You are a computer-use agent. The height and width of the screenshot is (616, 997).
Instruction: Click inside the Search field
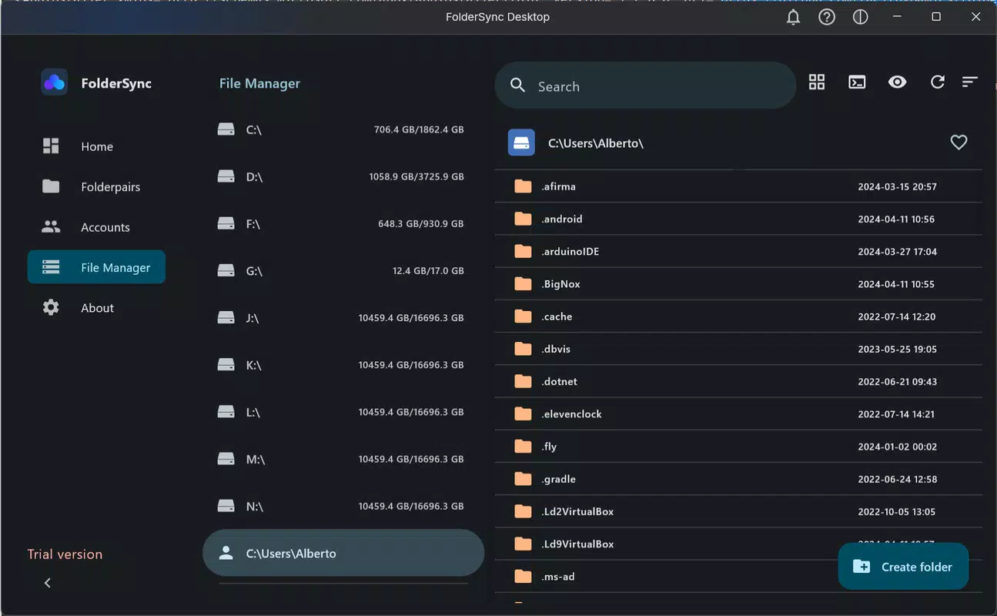point(645,85)
